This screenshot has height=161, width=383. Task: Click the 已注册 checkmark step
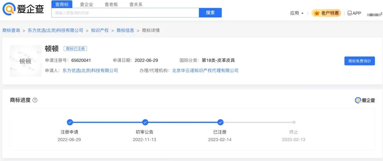click(x=220, y=122)
